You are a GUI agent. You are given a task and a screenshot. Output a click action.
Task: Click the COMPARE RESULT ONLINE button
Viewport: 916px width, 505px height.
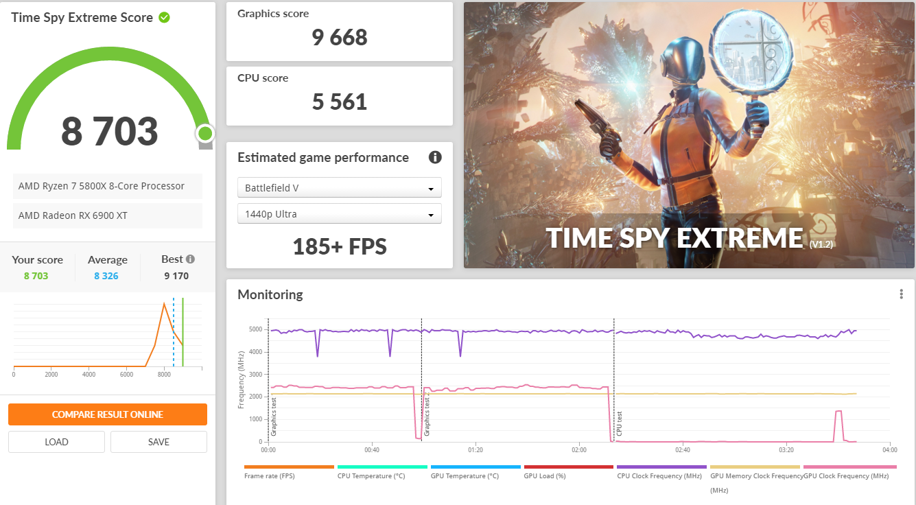108,414
